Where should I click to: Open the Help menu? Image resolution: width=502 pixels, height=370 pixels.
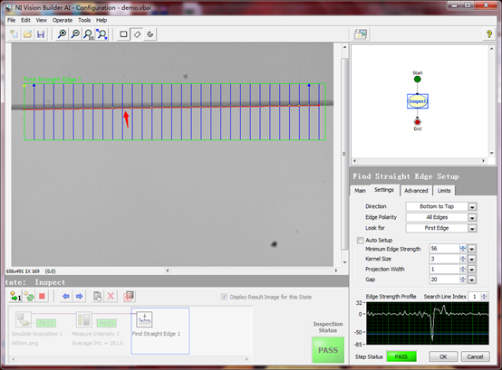point(101,20)
